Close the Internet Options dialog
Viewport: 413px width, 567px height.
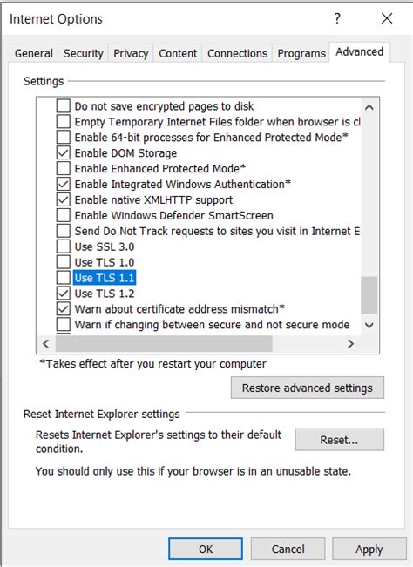(387, 18)
